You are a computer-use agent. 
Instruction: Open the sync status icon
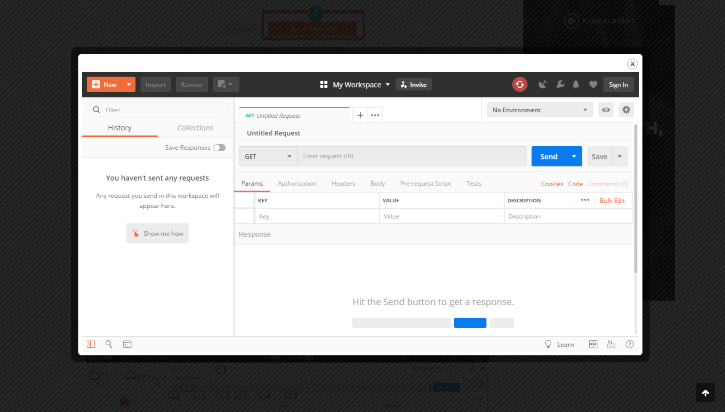click(x=520, y=84)
